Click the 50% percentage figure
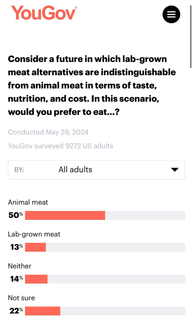This screenshot has width=193, height=329. pos(16,215)
